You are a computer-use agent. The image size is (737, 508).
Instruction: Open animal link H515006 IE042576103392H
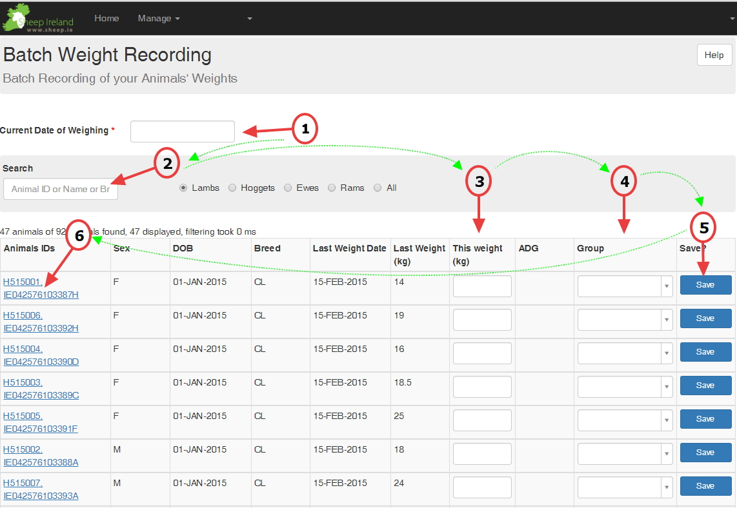pos(41,322)
